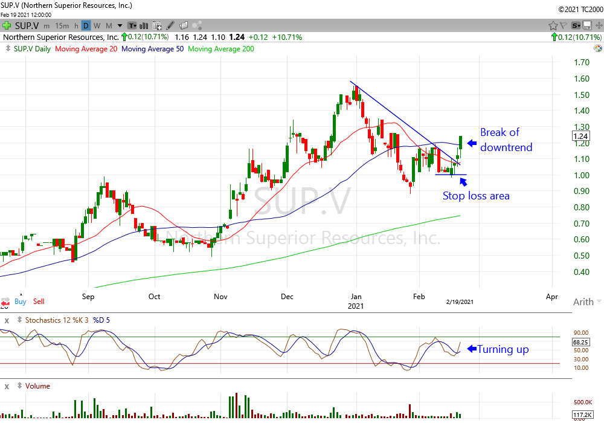Viewport: 604px width, 423px height.
Task: Click the Moving Average 50 legend
Action: pyautogui.click(x=153, y=49)
